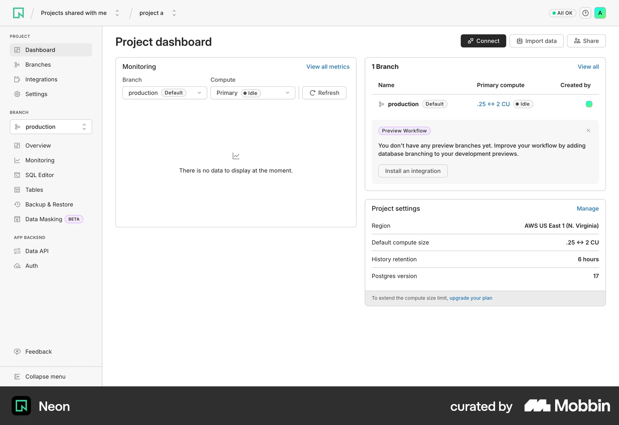The width and height of the screenshot is (619, 425).
Task: Click the Connect button
Action: pyautogui.click(x=483, y=41)
